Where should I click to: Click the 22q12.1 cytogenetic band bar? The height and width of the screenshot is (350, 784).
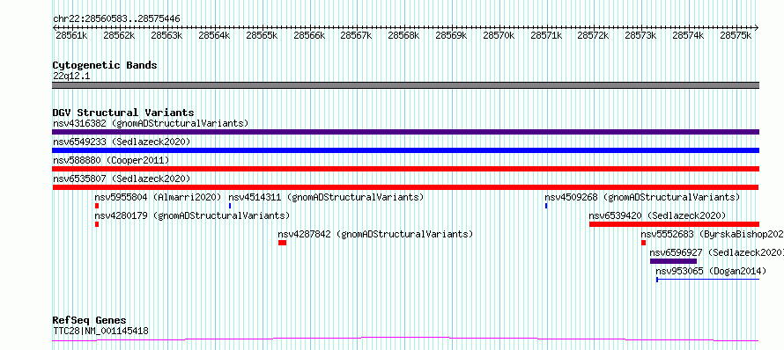[405, 85]
